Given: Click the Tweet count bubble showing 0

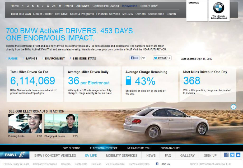Looking at the screenshot, I should tap(170, 58).
